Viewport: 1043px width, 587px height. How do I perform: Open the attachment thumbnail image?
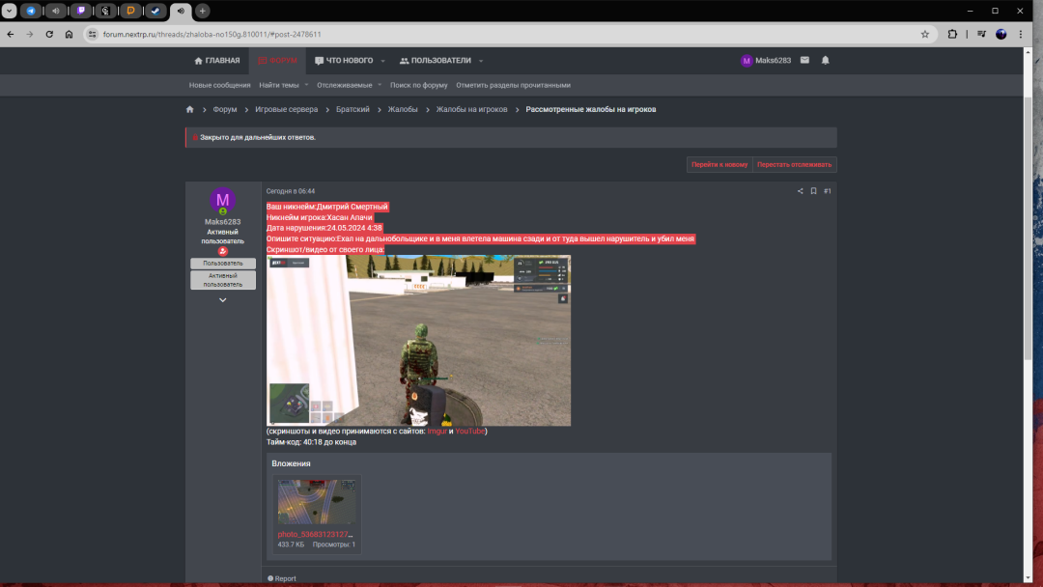317,502
